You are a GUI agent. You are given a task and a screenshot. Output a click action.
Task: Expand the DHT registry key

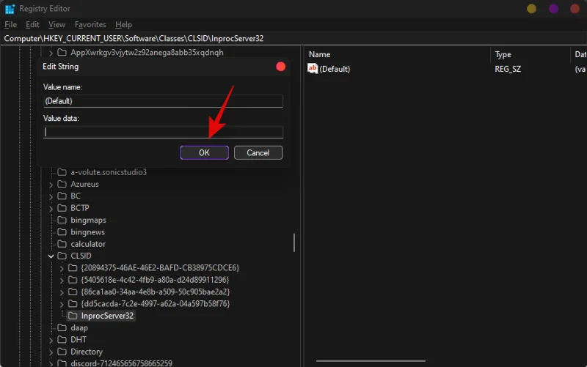(51, 340)
